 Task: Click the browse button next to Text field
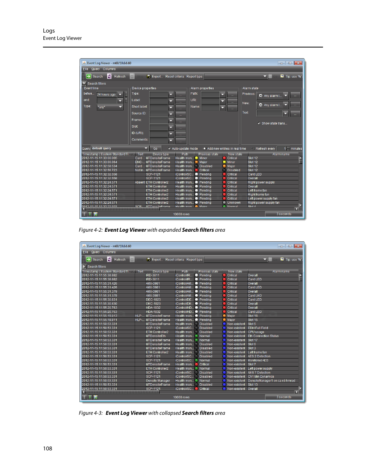click(x=295, y=114)
